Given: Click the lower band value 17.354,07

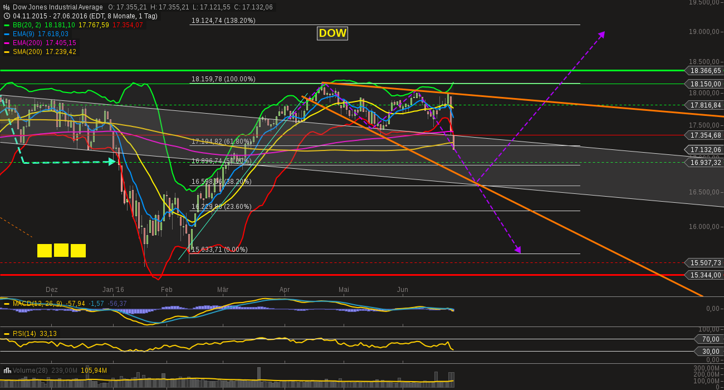Looking at the screenshot, I should click(128, 25).
